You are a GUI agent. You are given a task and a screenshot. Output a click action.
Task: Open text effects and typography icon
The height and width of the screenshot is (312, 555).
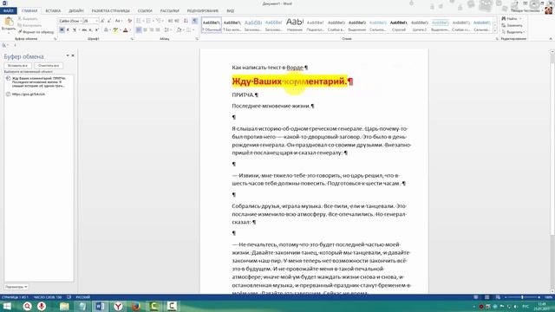click(x=106, y=30)
